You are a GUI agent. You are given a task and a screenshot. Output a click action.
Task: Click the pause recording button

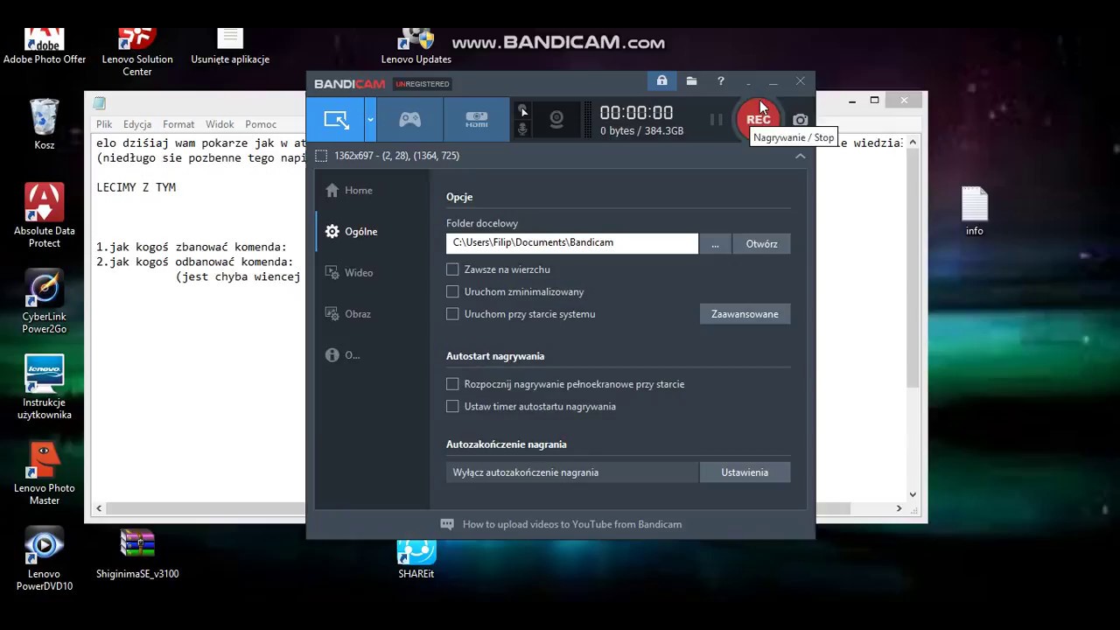pyautogui.click(x=716, y=120)
